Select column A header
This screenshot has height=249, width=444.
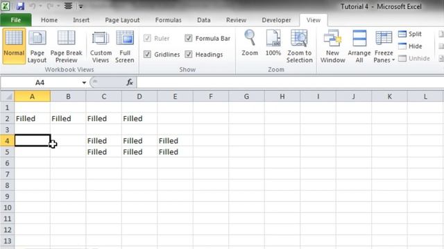[x=33, y=97]
